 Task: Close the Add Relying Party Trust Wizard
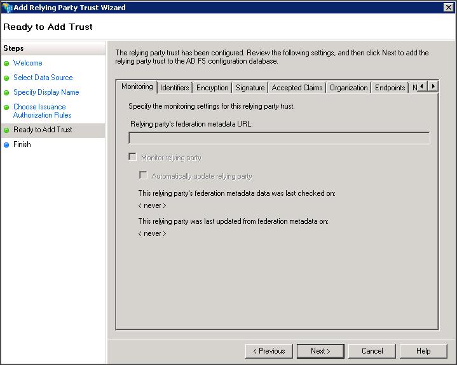click(x=449, y=7)
